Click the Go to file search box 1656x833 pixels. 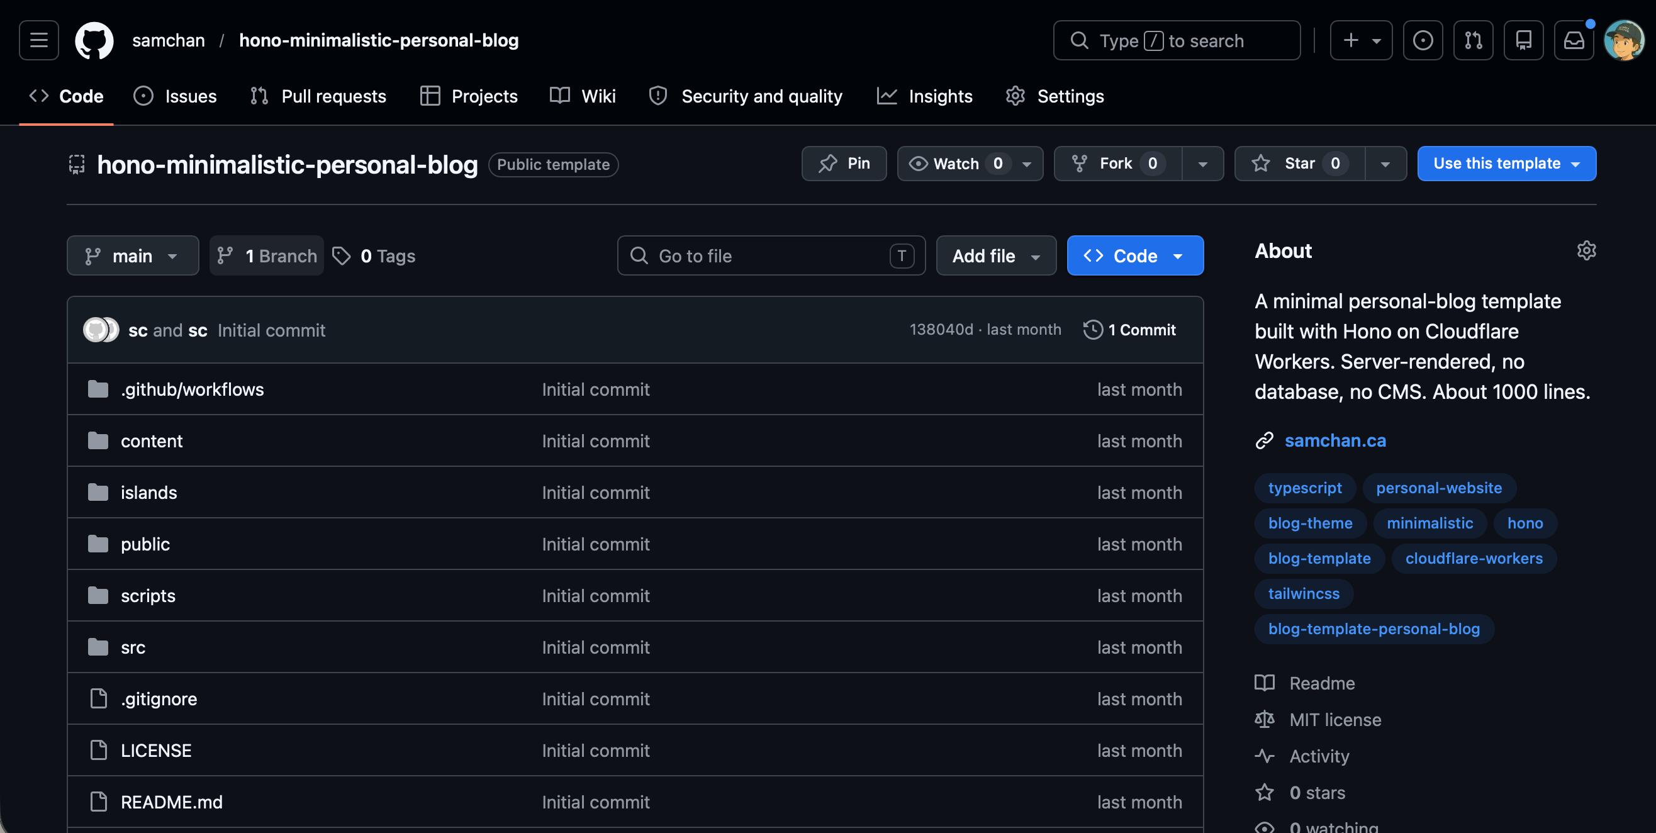(x=771, y=256)
